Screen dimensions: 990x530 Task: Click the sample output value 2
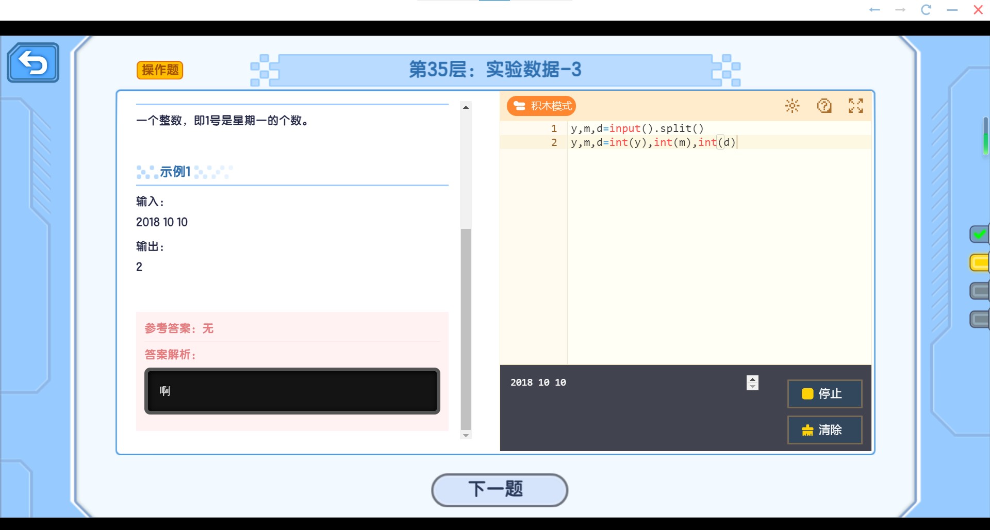139,267
